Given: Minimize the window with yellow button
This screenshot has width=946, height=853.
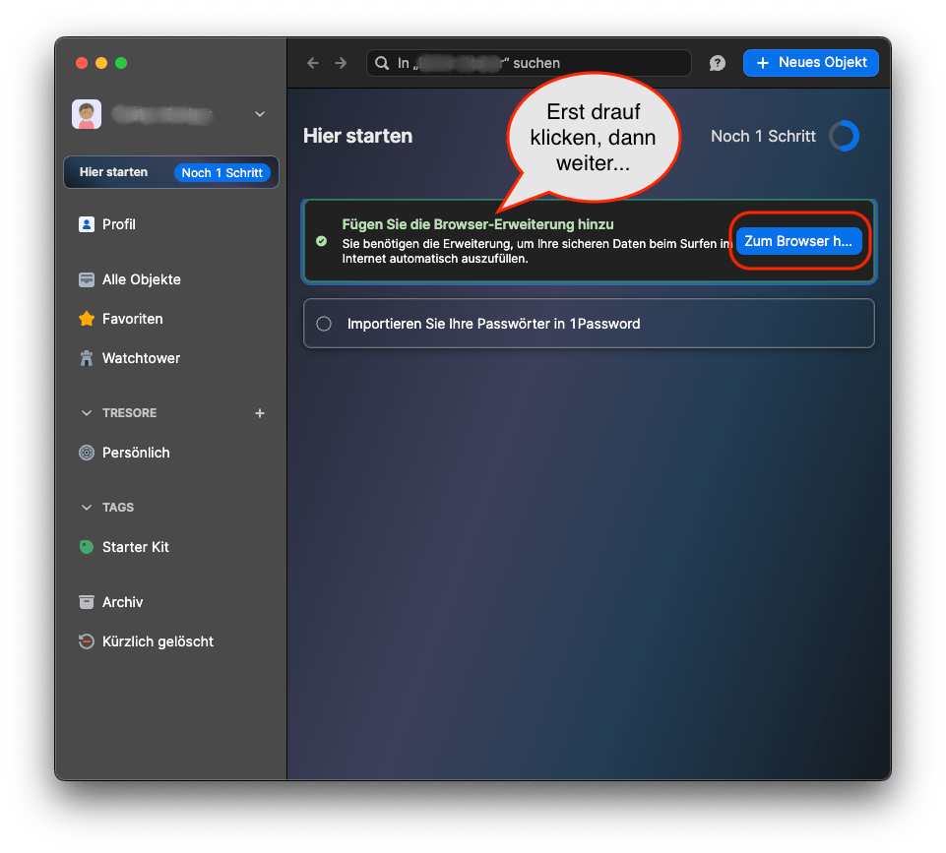Looking at the screenshot, I should [101, 63].
